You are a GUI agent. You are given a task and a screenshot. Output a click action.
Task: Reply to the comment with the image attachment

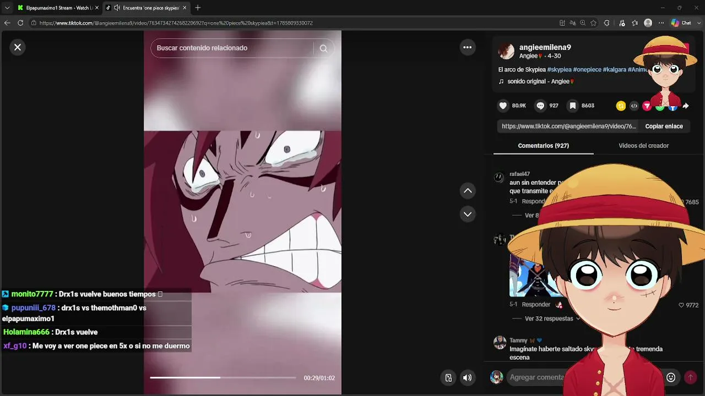point(536,305)
